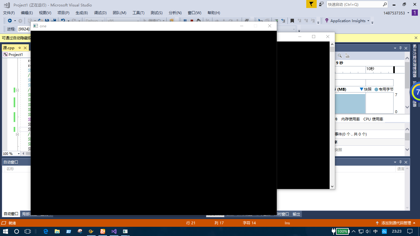
Task: Click the 进程 [9924] process box
Action: point(24,29)
